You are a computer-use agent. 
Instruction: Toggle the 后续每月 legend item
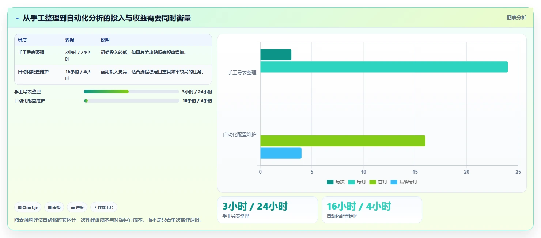pyautogui.click(x=404, y=182)
